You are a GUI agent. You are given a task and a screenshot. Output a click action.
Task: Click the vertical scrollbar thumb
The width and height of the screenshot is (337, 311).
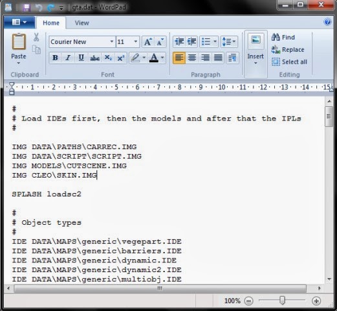329,117
